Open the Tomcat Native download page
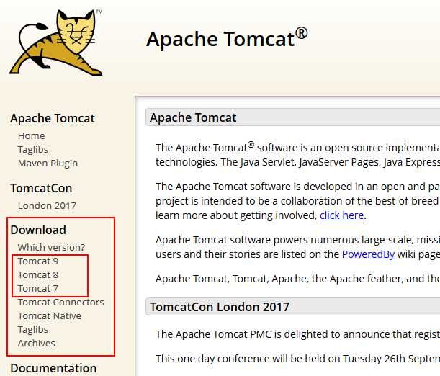 50,316
